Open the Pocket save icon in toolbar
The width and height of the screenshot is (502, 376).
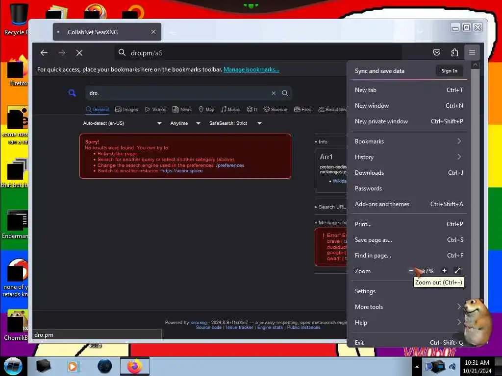[437, 52]
